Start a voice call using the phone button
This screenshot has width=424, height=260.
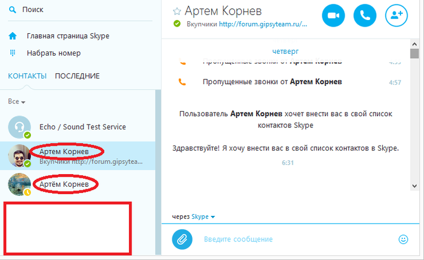[x=365, y=16]
